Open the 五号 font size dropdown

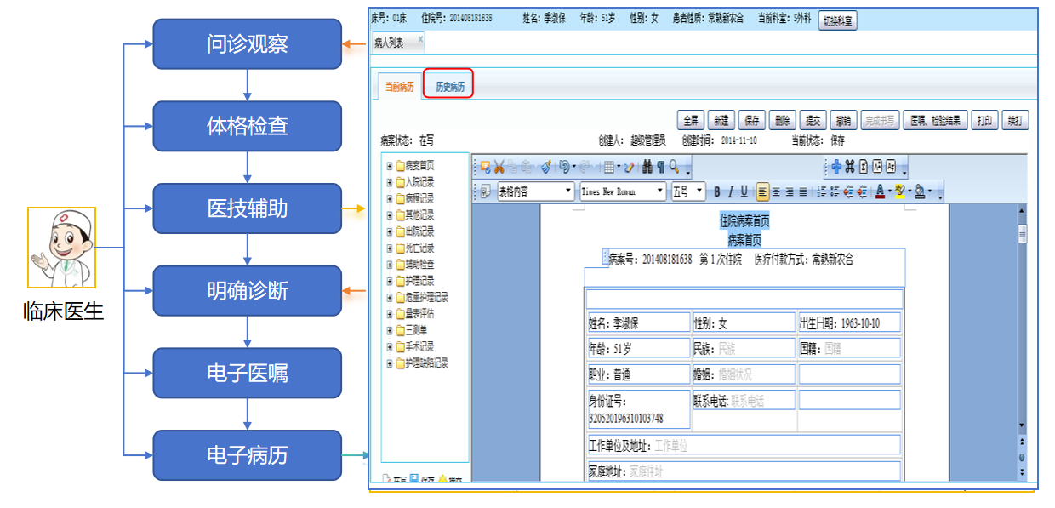[687, 191]
